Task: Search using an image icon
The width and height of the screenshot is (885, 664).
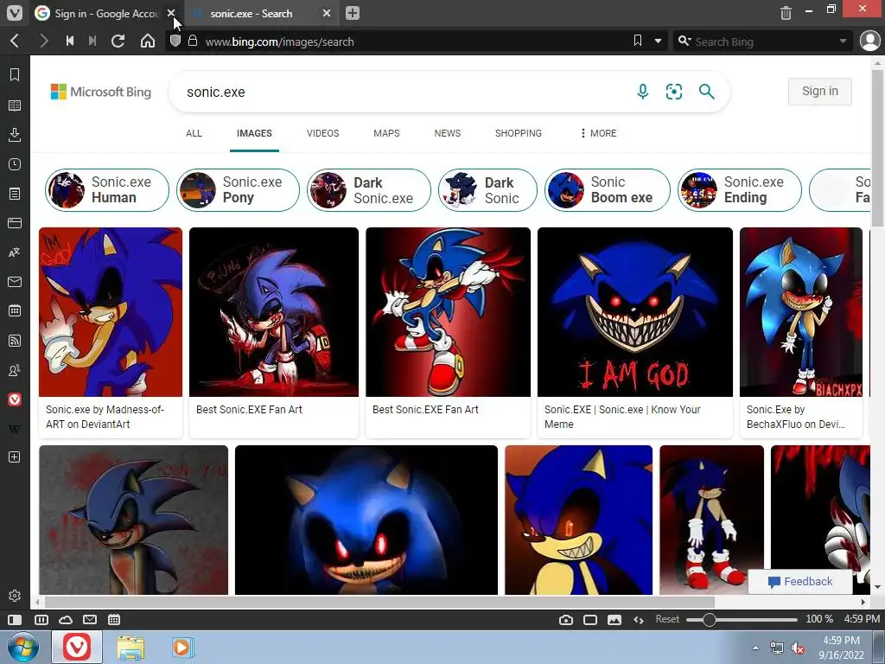Action: click(674, 92)
